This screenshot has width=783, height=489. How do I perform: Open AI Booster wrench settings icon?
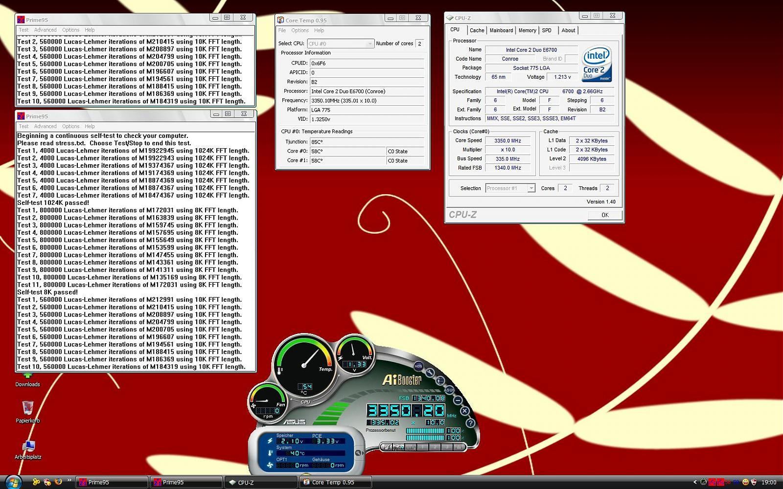[430, 373]
